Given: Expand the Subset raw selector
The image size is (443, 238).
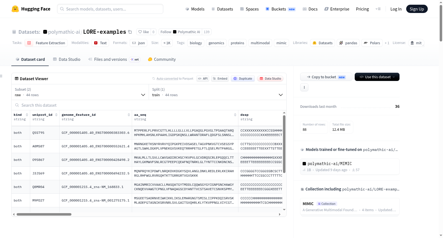Looking at the screenshot, I should click(80, 92).
